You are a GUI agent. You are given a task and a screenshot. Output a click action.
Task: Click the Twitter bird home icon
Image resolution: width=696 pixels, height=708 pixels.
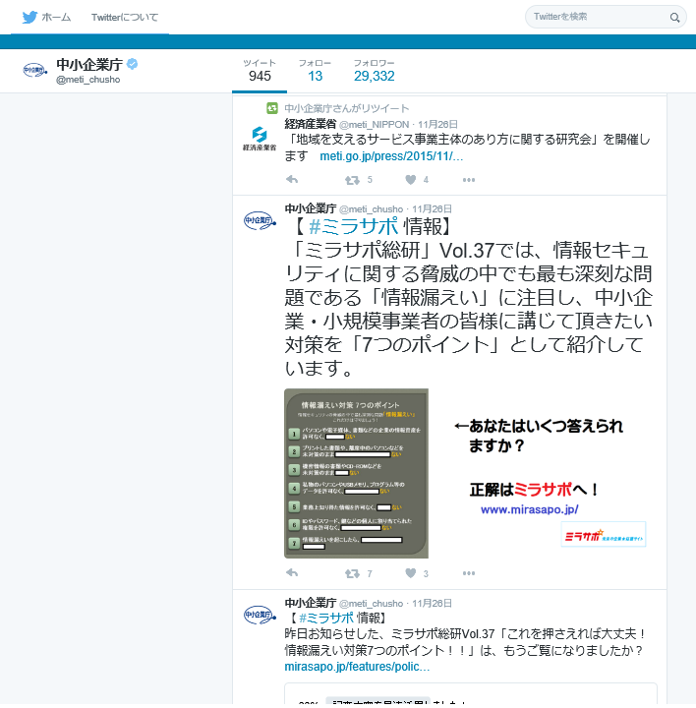29,17
